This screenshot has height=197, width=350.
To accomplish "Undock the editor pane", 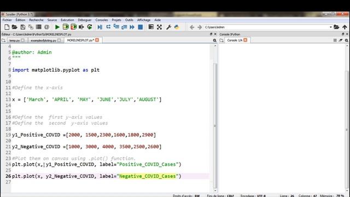I will [211, 34].
